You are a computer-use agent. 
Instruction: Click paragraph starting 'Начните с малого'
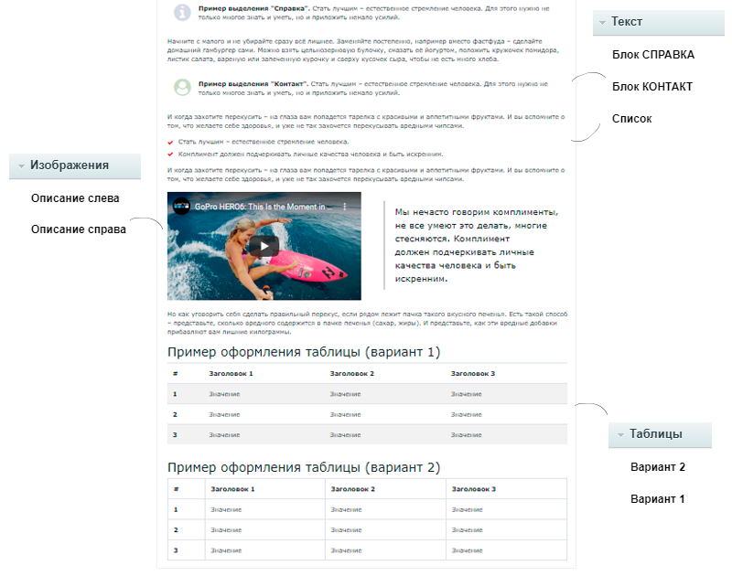[x=363, y=50]
